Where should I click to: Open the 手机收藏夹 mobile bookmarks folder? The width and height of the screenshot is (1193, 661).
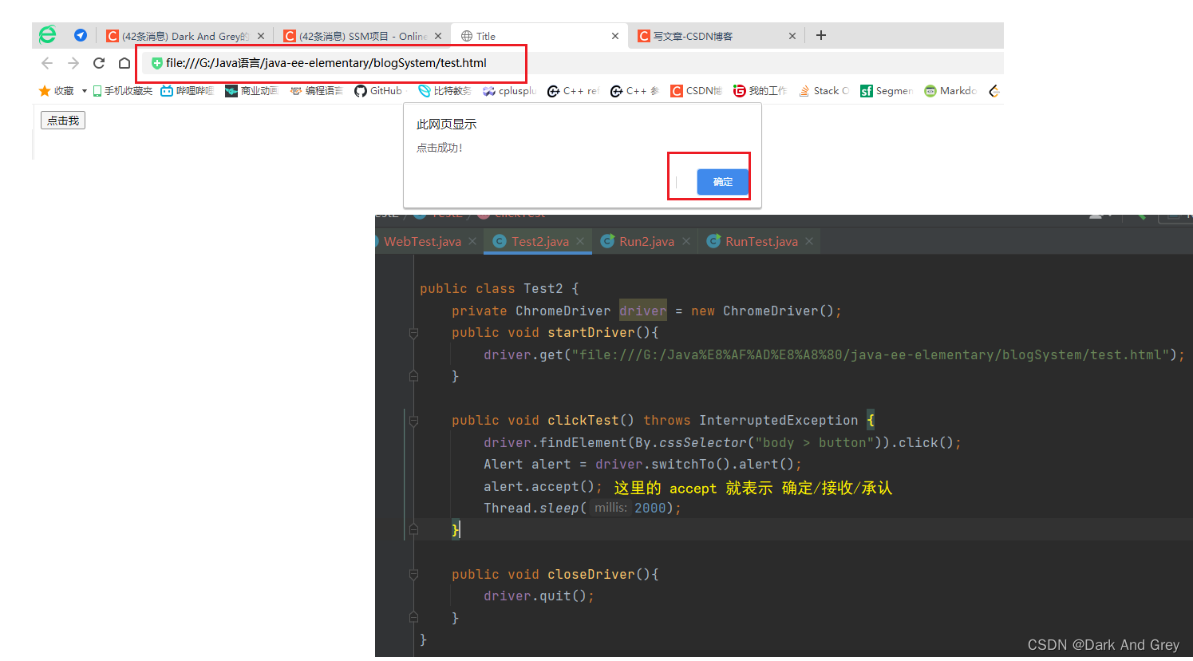point(123,91)
